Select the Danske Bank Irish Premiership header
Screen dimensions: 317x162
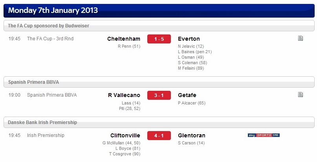159,122
